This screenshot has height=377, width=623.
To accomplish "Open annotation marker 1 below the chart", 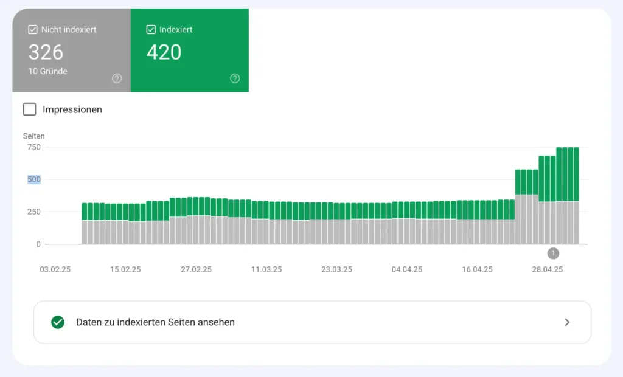I will point(552,253).
